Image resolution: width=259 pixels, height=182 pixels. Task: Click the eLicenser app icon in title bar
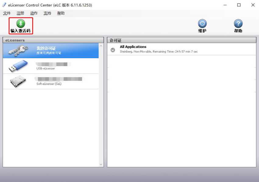(x=4, y=5)
